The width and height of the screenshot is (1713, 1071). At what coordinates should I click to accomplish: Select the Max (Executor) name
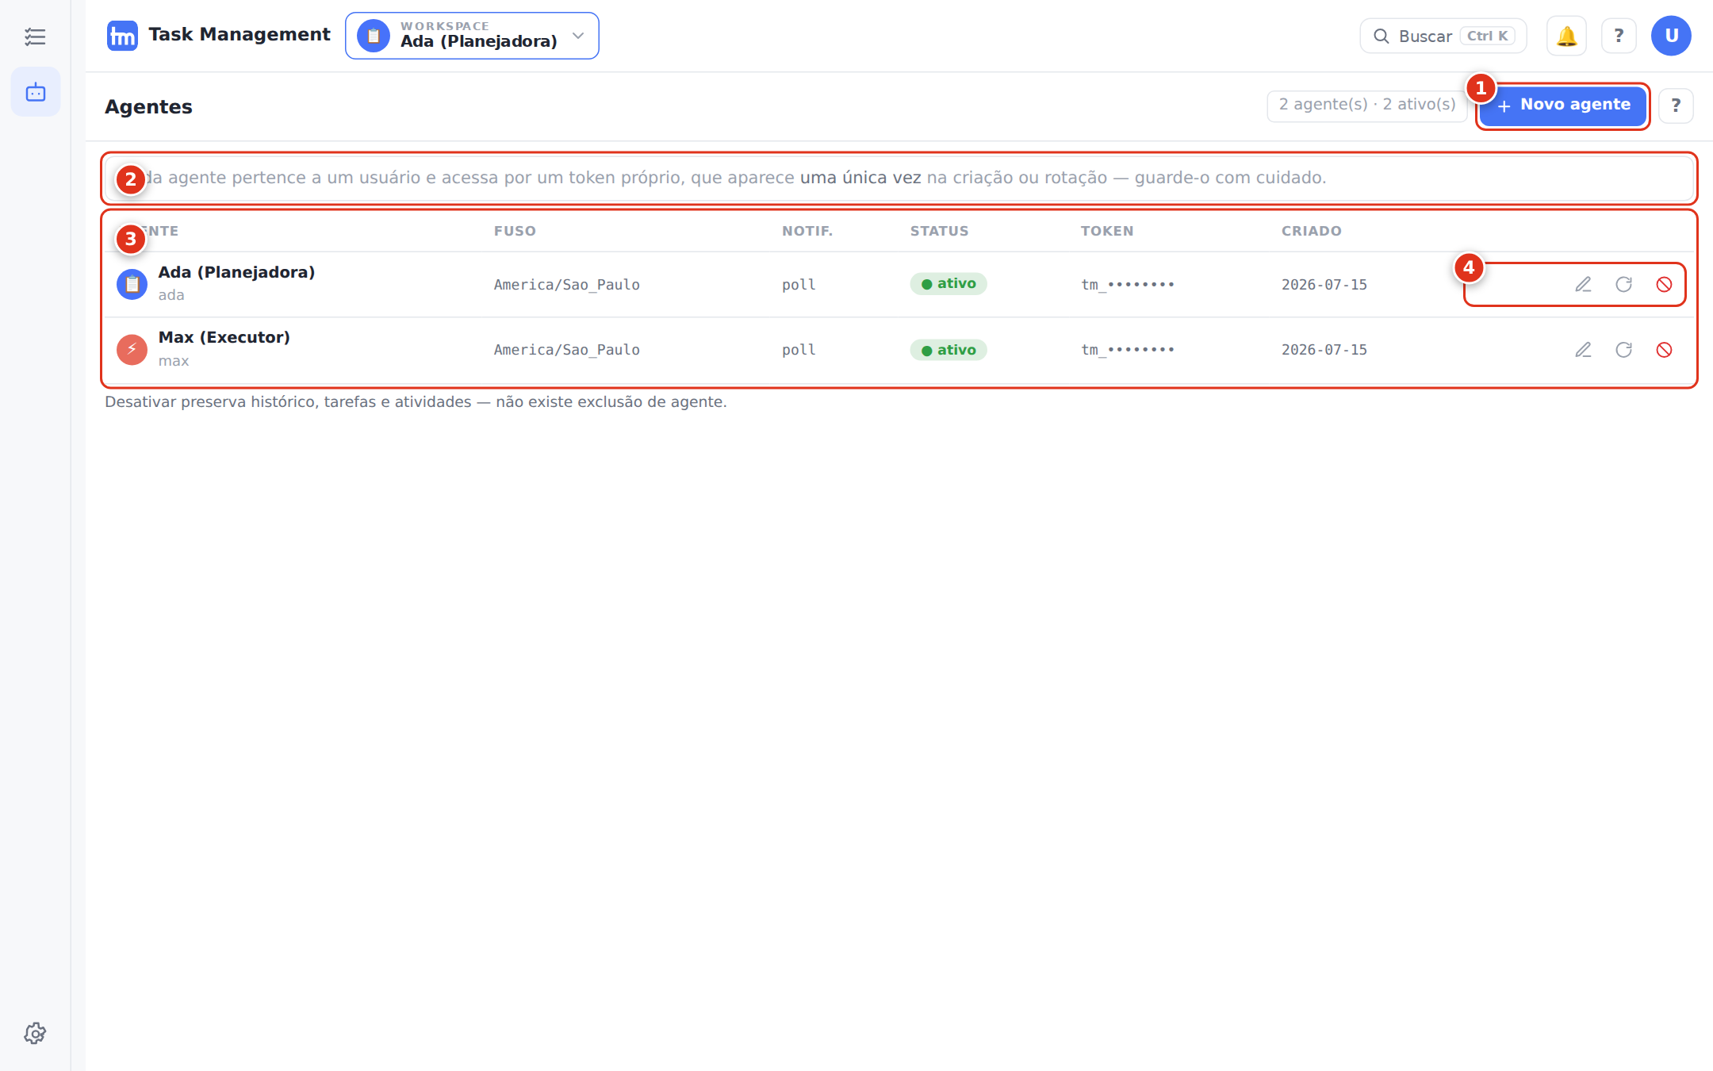224,337
